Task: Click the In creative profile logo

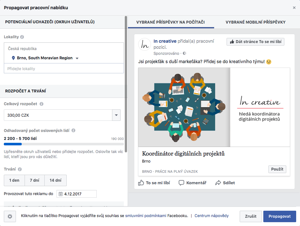Action: pyautogui.click(x=145, y=44)
